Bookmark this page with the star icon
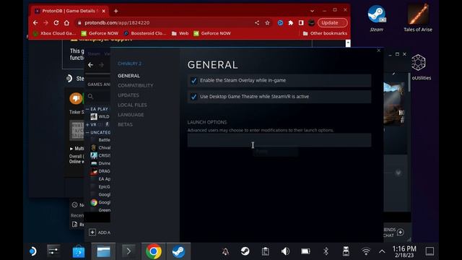462x260 pixels. click(x=267, y=22)
